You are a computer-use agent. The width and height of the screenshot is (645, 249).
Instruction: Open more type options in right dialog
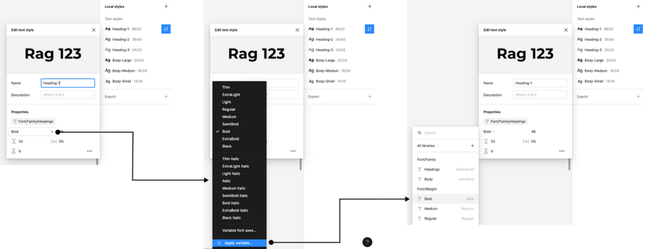[562, 151]
